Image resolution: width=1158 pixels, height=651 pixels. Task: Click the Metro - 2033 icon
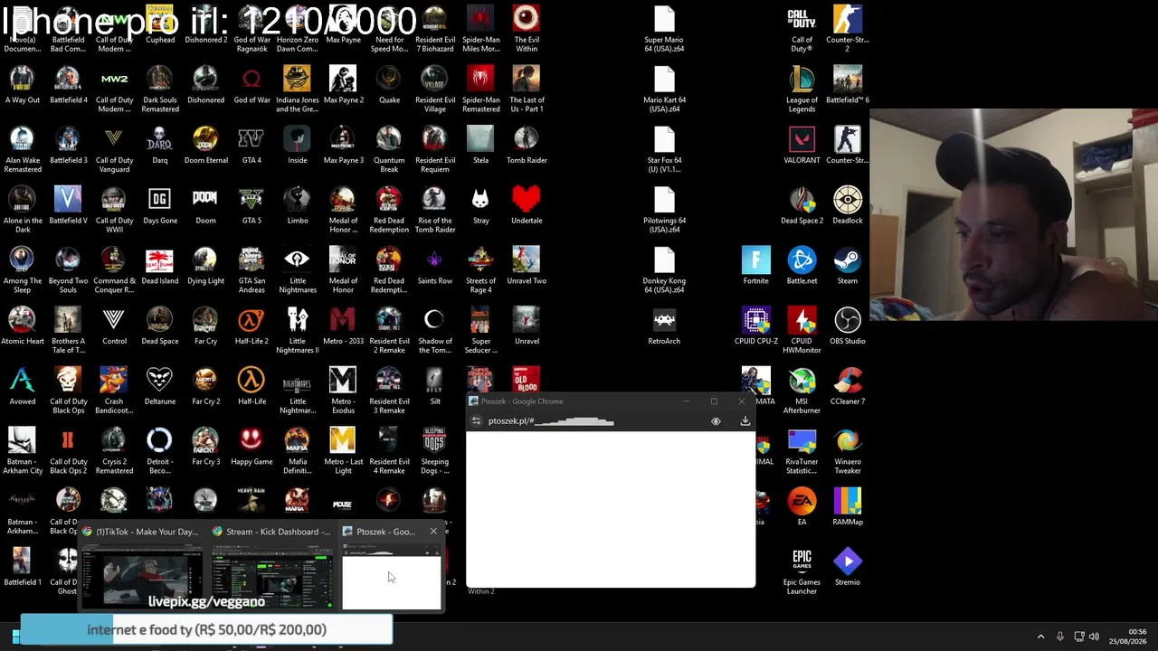(x=343, y=325)
